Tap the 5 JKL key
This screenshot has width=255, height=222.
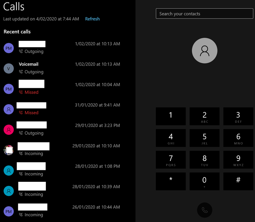coord(204,138)
